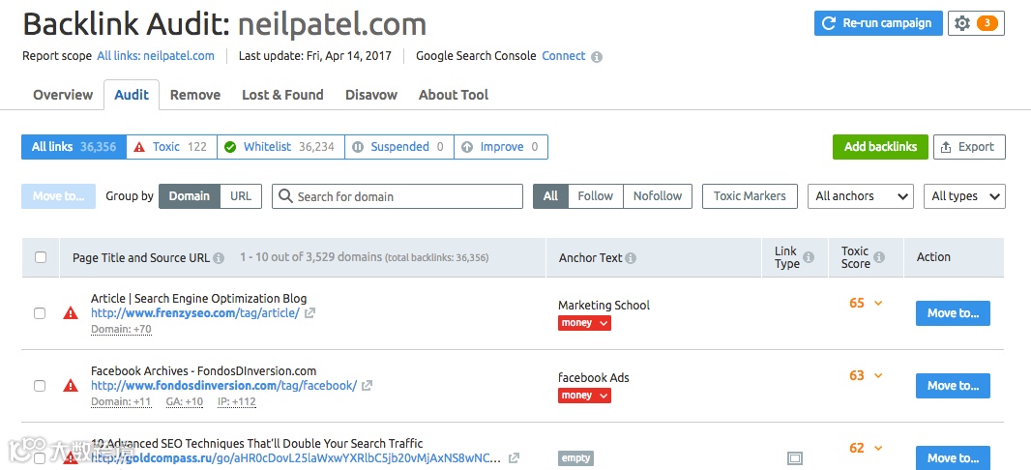
Task: Click the Export upload icon
Action: (946, 147)
